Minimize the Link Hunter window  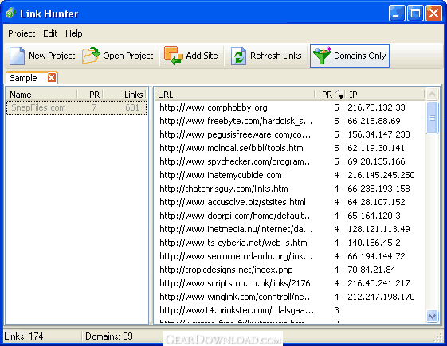tap(397, 13)
